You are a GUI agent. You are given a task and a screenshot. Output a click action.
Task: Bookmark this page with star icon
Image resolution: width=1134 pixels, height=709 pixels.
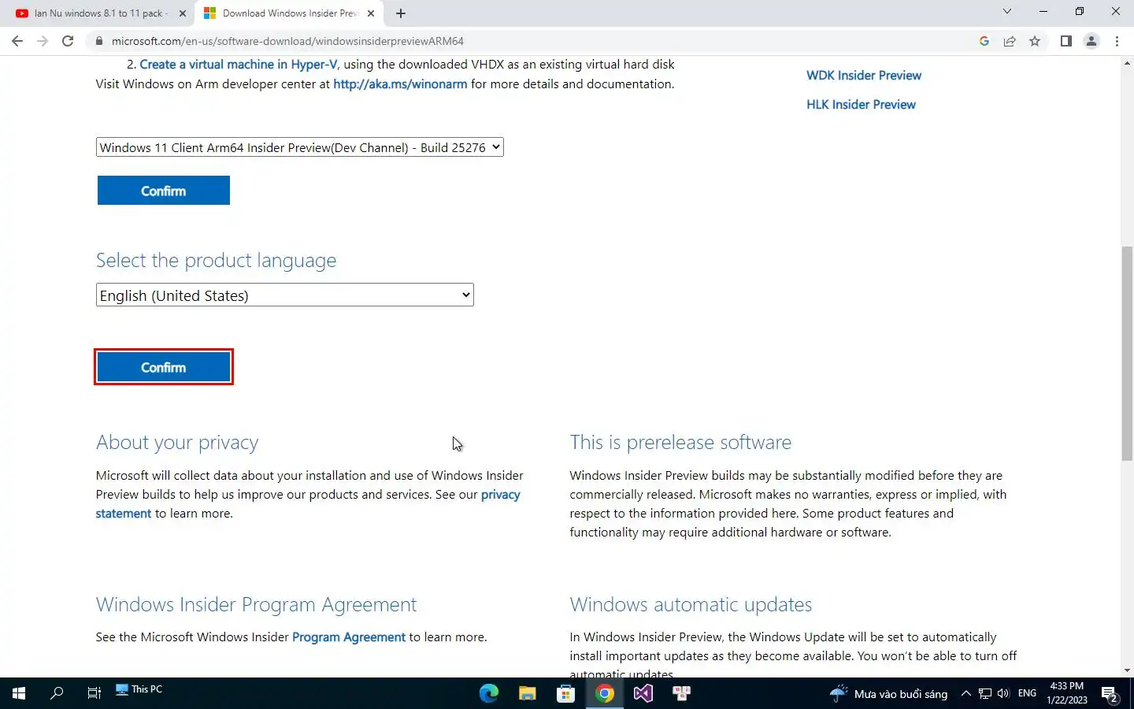[1035, 41]
